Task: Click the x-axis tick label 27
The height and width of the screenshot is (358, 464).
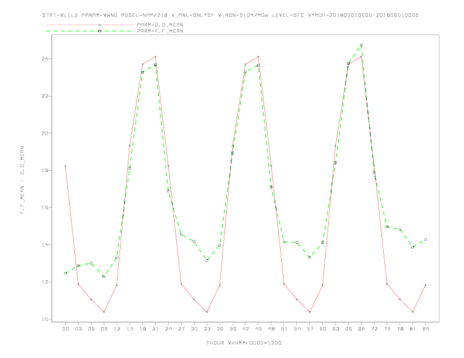Action: tap(181, 329)
